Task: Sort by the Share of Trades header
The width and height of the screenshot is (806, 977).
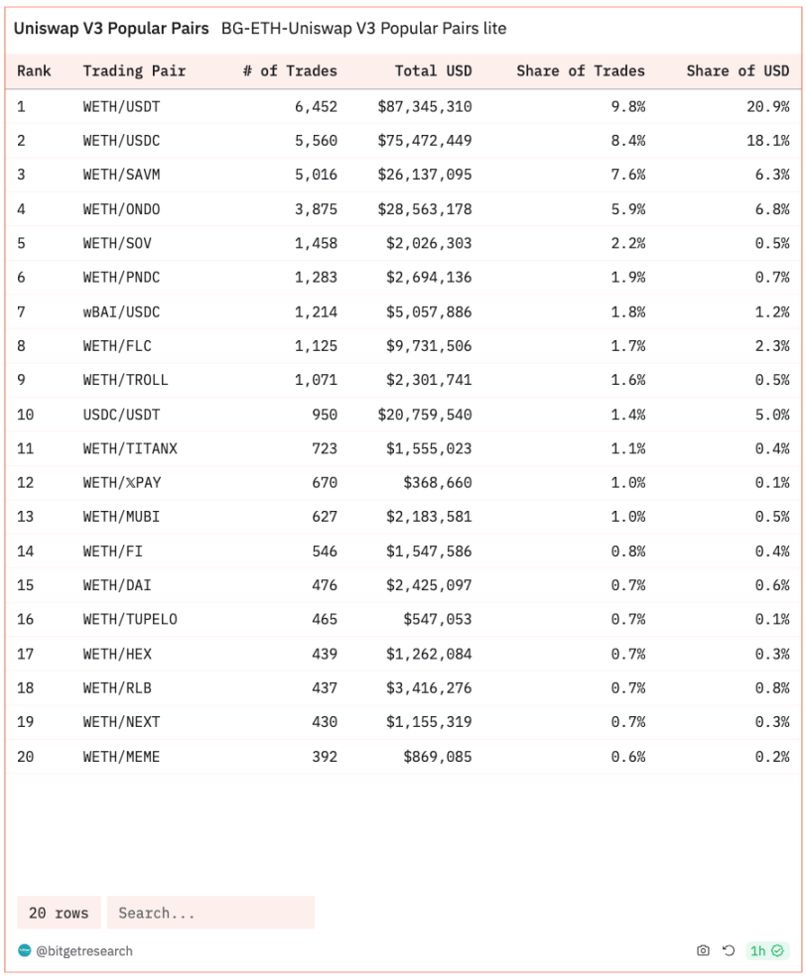Action: [581, 70]
